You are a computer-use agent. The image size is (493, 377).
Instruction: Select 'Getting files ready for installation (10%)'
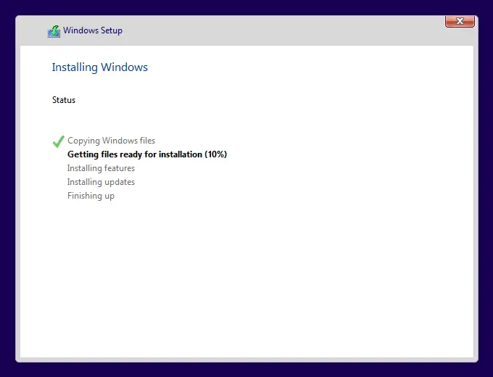147,154
